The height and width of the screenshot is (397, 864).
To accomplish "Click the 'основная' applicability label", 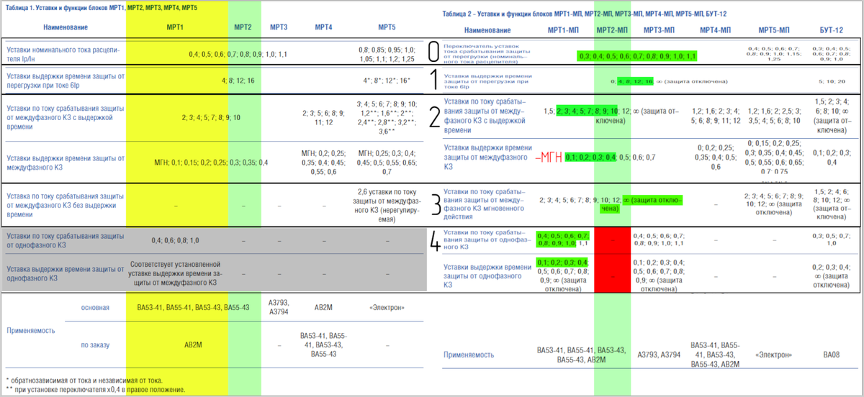I will point(95,307).
